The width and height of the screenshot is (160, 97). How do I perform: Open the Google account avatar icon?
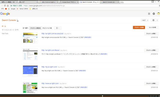[x=154, y=14]
